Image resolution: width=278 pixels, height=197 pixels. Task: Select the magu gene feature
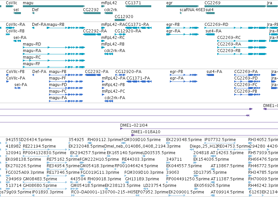click(54, 6)
